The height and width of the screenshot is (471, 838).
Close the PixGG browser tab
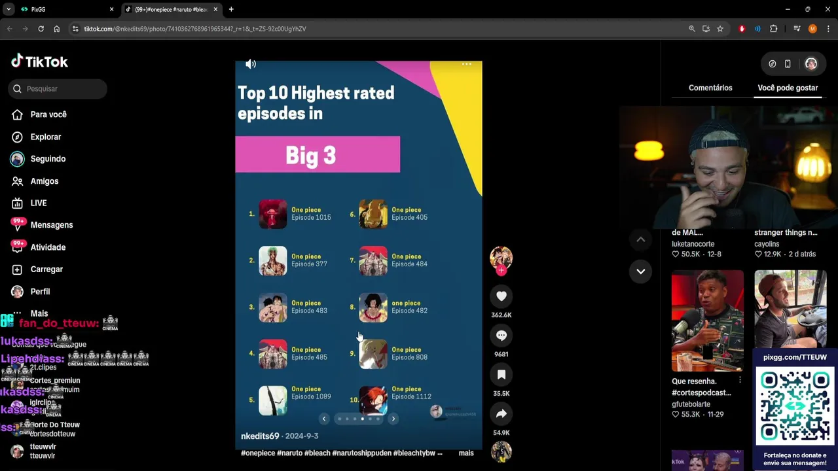coord(111,9)
